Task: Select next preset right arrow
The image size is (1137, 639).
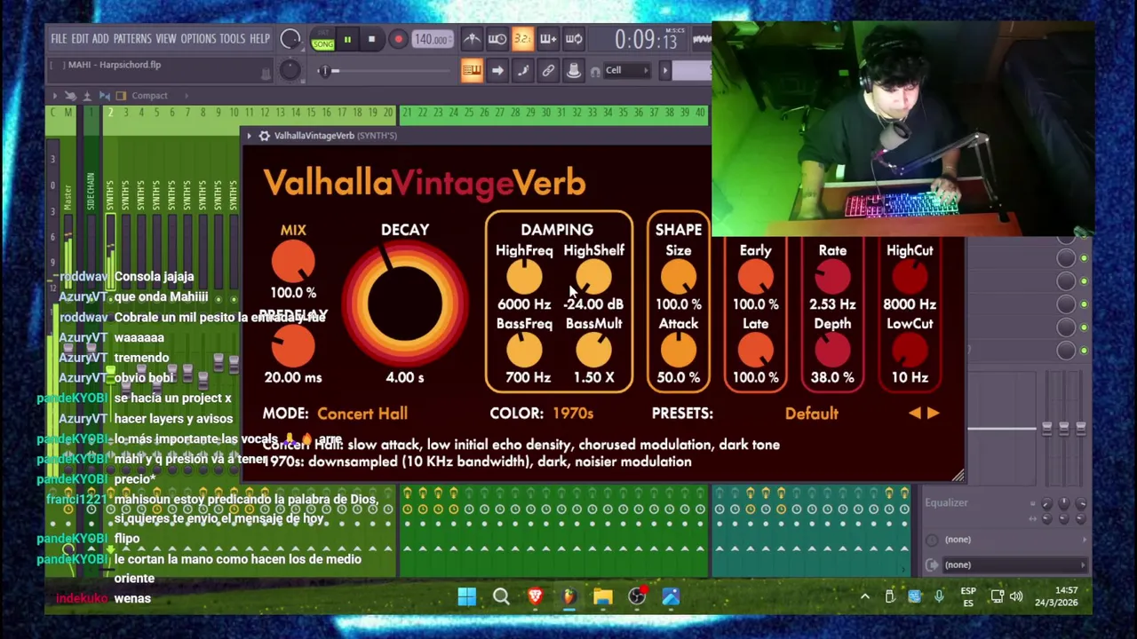Action: coord(934,414)
